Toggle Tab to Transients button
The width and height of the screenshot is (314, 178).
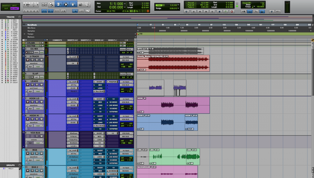click(44, 11)
